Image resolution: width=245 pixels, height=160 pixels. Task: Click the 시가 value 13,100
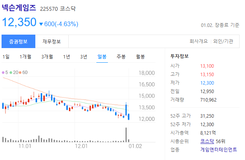pyautogui.click(x=207, y=66)
